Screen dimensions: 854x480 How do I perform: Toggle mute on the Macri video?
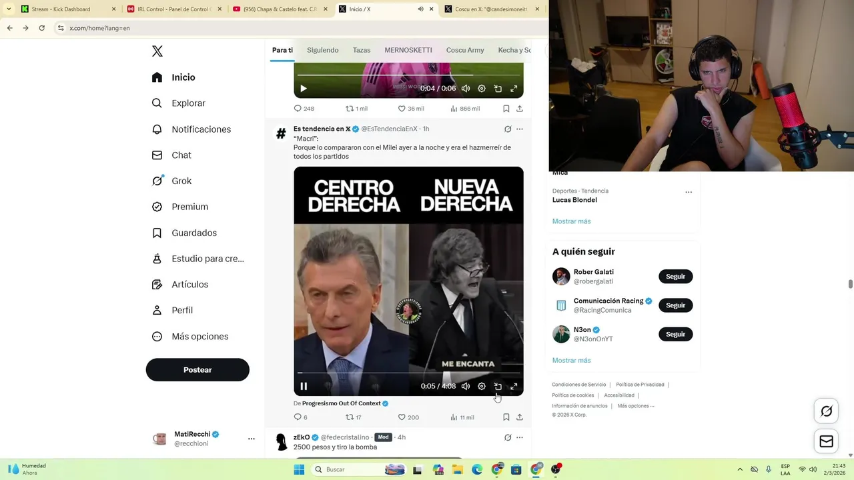click(x=466, y=386)
